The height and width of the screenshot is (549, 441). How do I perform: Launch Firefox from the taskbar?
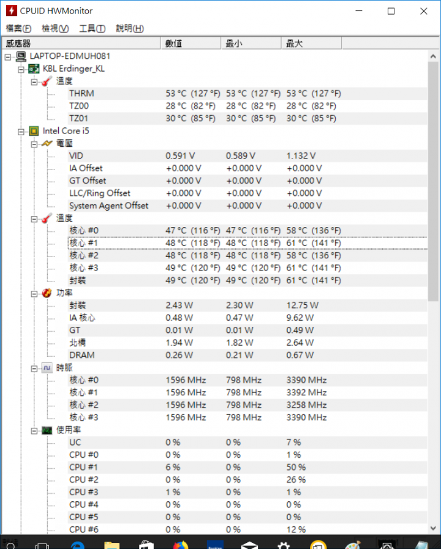coord(181,545)
